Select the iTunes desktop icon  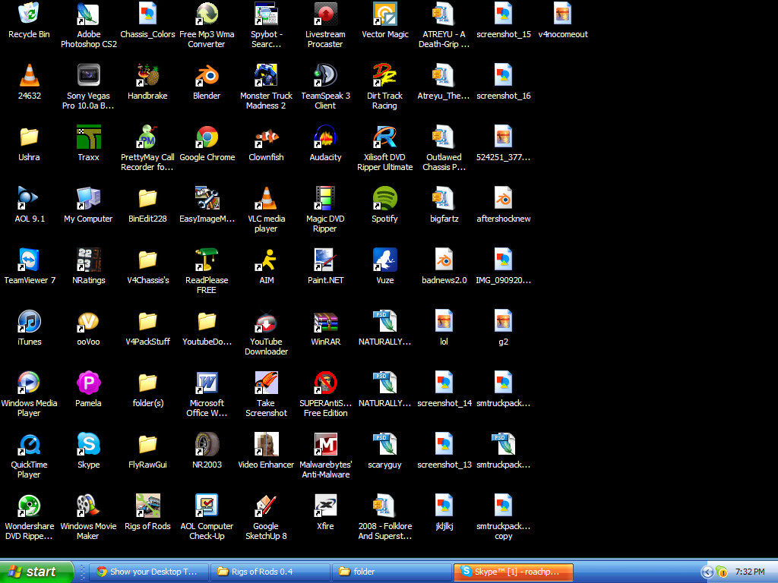click(x=30, y=321)
